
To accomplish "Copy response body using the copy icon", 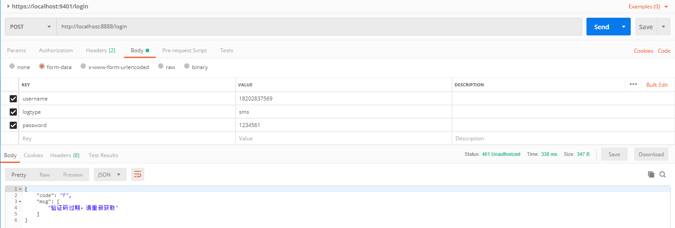I will [651, 174].
